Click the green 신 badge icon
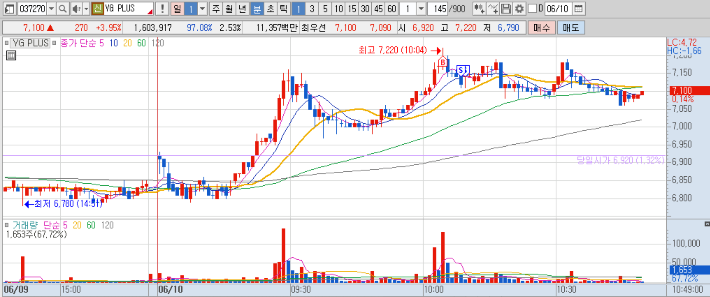Viewport: 710px width, 297px height. click(x=97, y=9)
